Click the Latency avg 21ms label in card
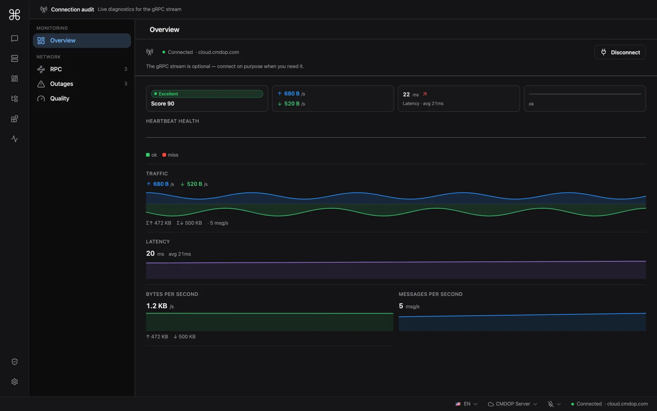 click(x=423, y=104)
